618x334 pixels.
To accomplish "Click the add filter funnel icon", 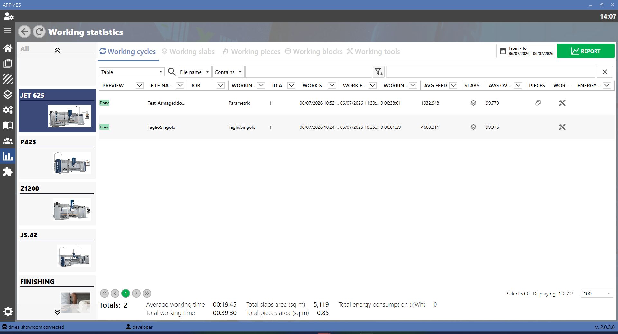I will 379,72.
